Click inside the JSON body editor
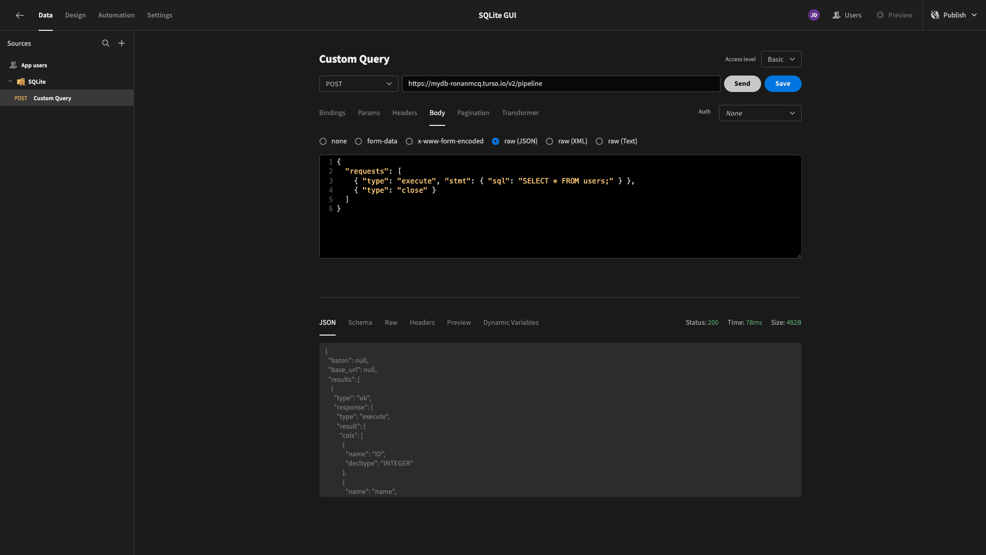The width and height of the screenshot is (986, 555). pyautogui.click(x=560, y=207)
